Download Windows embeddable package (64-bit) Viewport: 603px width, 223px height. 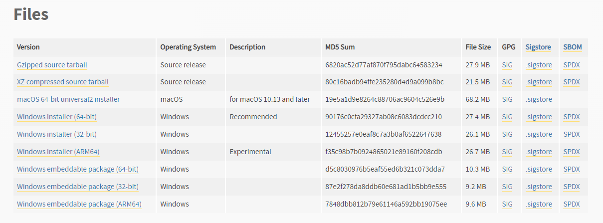point(77,169)
